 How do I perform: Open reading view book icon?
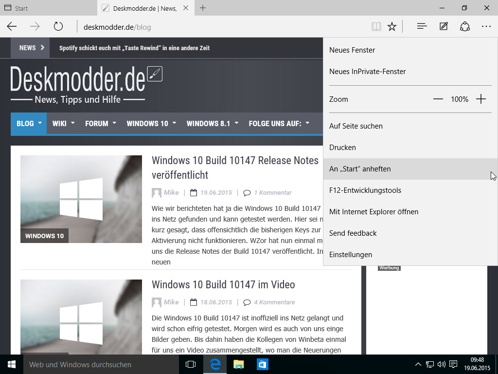pos(376,27)
